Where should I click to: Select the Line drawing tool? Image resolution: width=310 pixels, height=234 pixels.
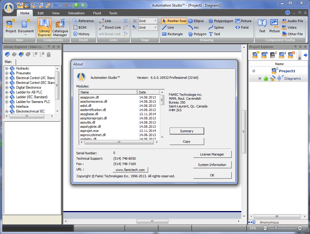[168, 27]
